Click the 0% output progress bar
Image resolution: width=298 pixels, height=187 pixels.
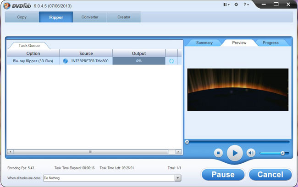click(x=139, y=61)
